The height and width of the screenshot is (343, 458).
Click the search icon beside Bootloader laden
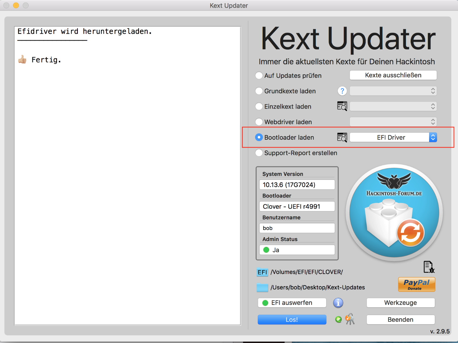[x=342, y=137]
